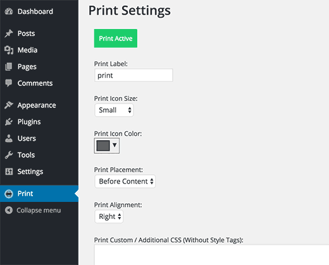The height and width of the screenshot is (265, 329).
Task: Open the Print Placement dropdown
Action: click(x=125, y=181)
